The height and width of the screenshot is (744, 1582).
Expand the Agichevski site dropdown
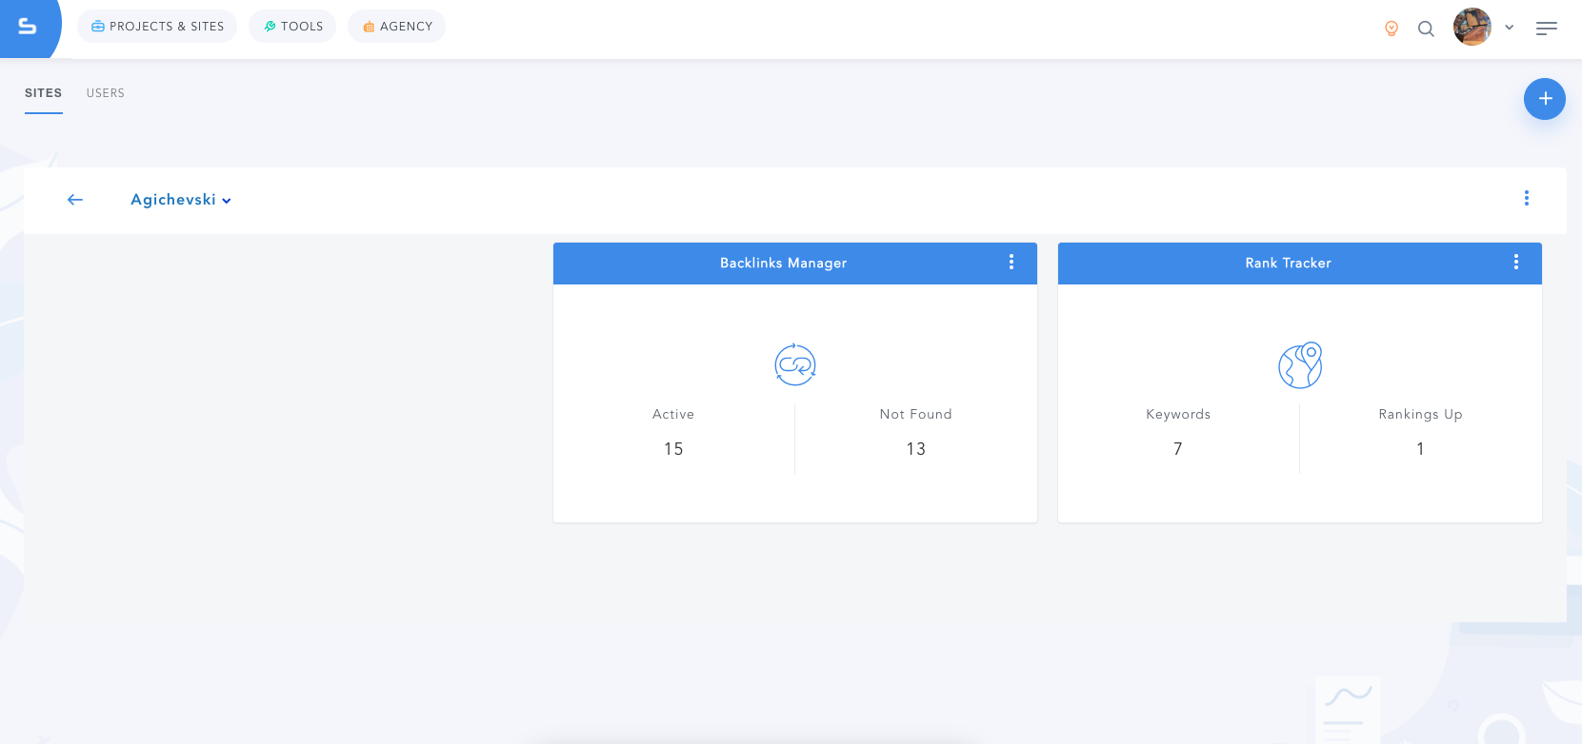click(x=181, y=200)
